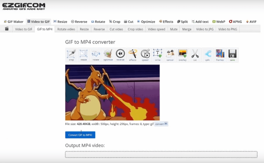This screenshot has width=264, height=163.
Task: View the frames tool
Action: tap(220, 55)
